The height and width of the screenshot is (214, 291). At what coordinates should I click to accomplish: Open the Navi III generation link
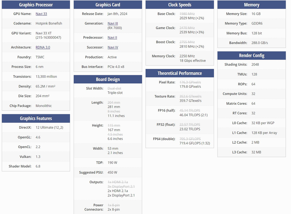(113, 23)
